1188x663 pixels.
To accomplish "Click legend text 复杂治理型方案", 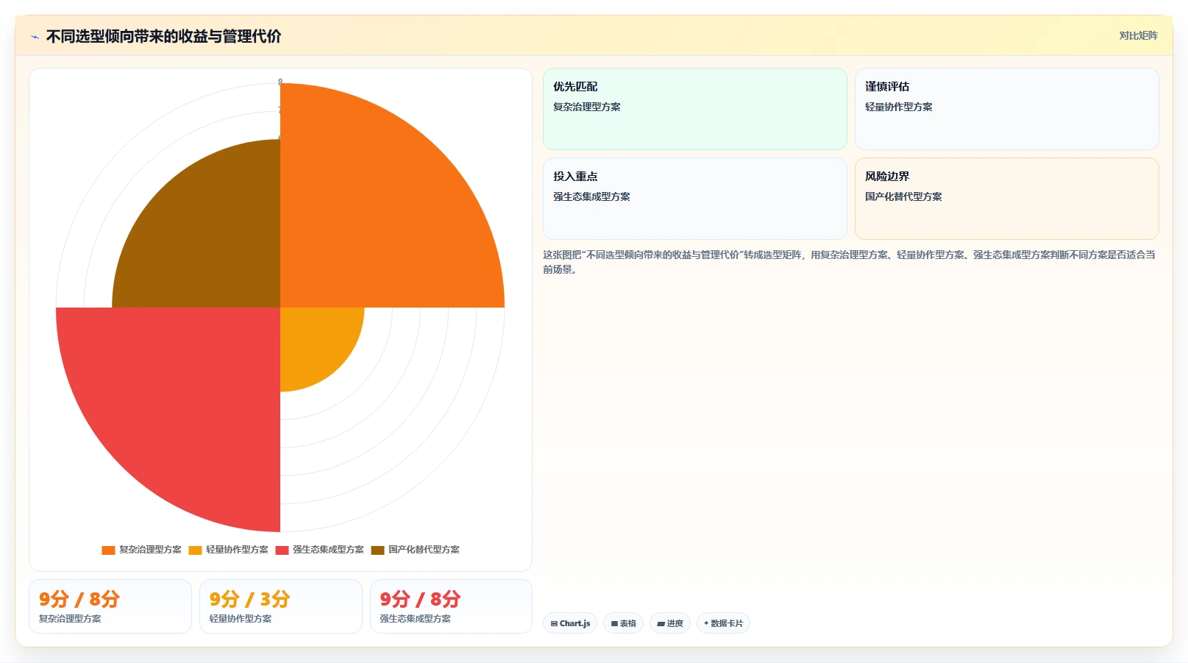I will coord(150,550).
